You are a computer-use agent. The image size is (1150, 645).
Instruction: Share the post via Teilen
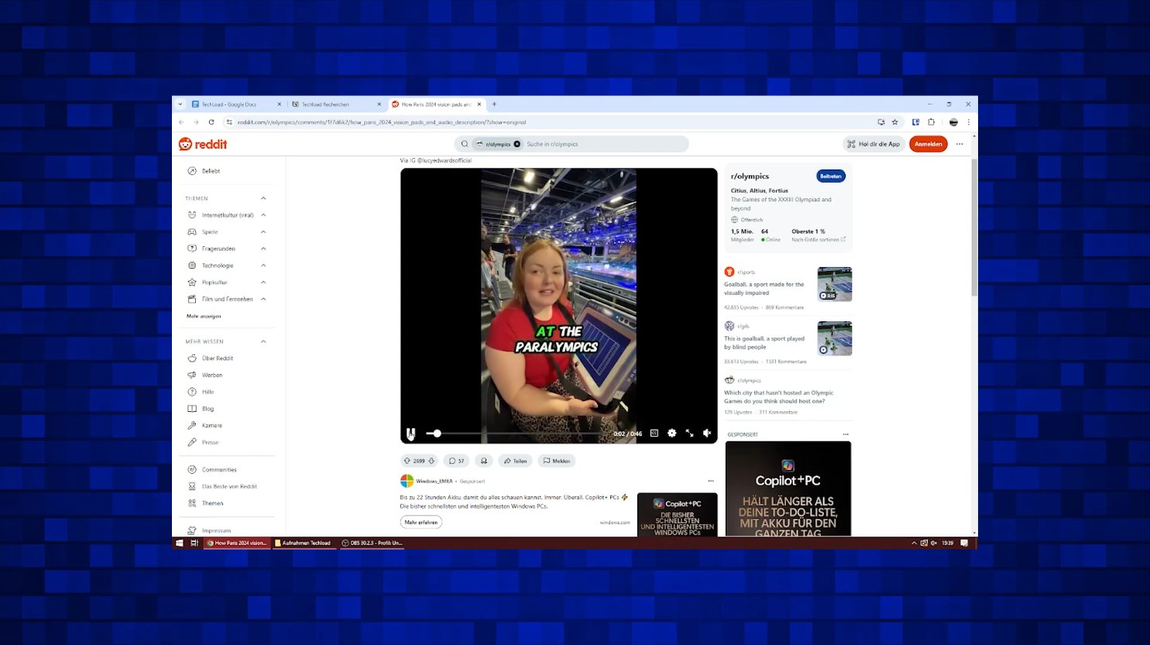(x=515, y=461)
